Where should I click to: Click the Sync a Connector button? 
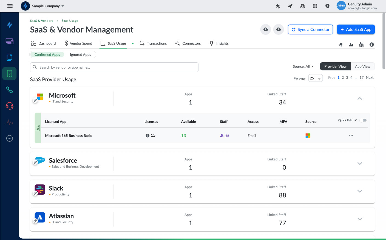point(310,30)
